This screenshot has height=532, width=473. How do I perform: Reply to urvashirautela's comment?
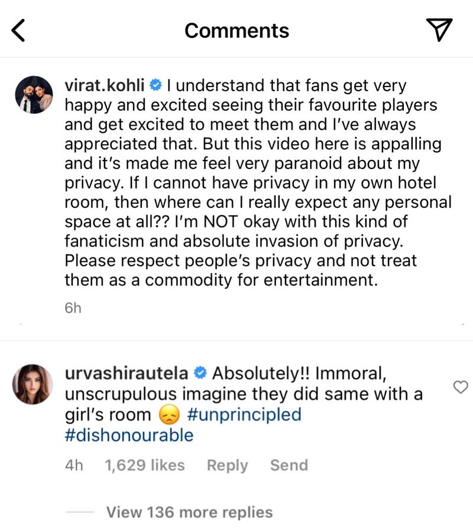(x=227, y=465)
